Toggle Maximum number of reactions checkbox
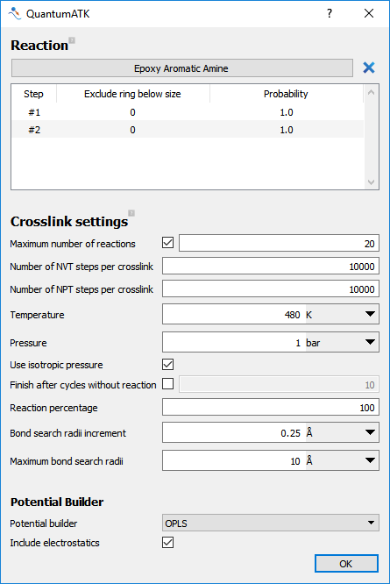Screen dimensions: 390x584 click(x=168, y=243)
